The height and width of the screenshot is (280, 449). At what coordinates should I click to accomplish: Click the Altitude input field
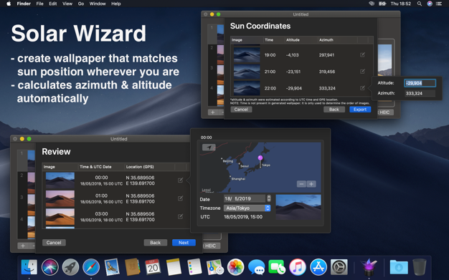[420, 83]
